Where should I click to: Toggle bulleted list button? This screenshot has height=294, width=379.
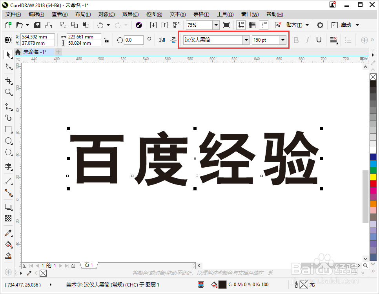pos(348,40)
